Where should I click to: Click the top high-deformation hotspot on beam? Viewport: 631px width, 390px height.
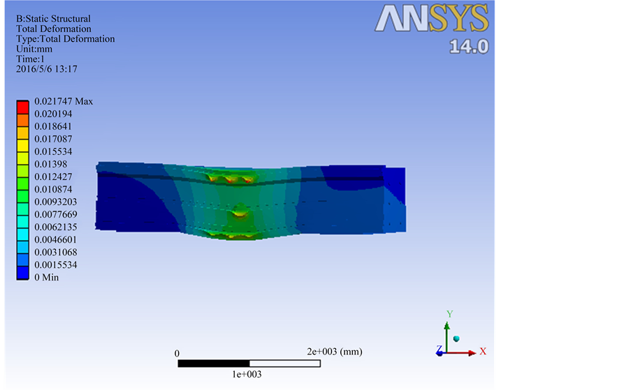click(230, 179)
